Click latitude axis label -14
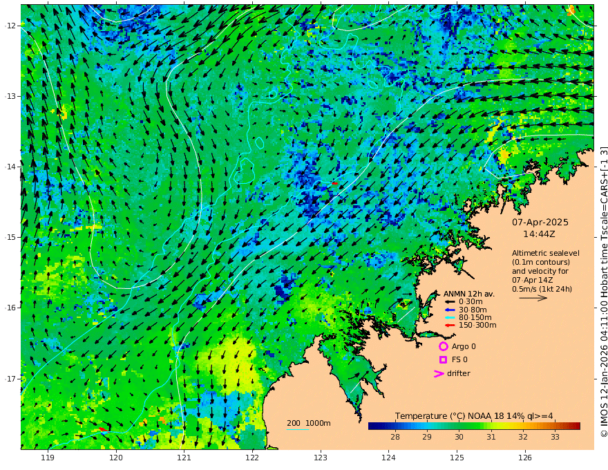Screen dimensions: 608x470 (10, 167)
